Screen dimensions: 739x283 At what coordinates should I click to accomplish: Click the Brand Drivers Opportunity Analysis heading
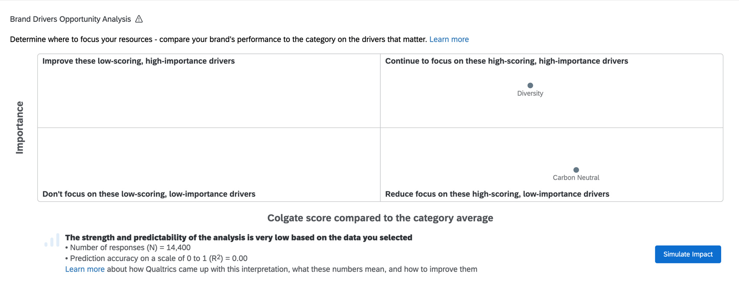pos(70,19)
